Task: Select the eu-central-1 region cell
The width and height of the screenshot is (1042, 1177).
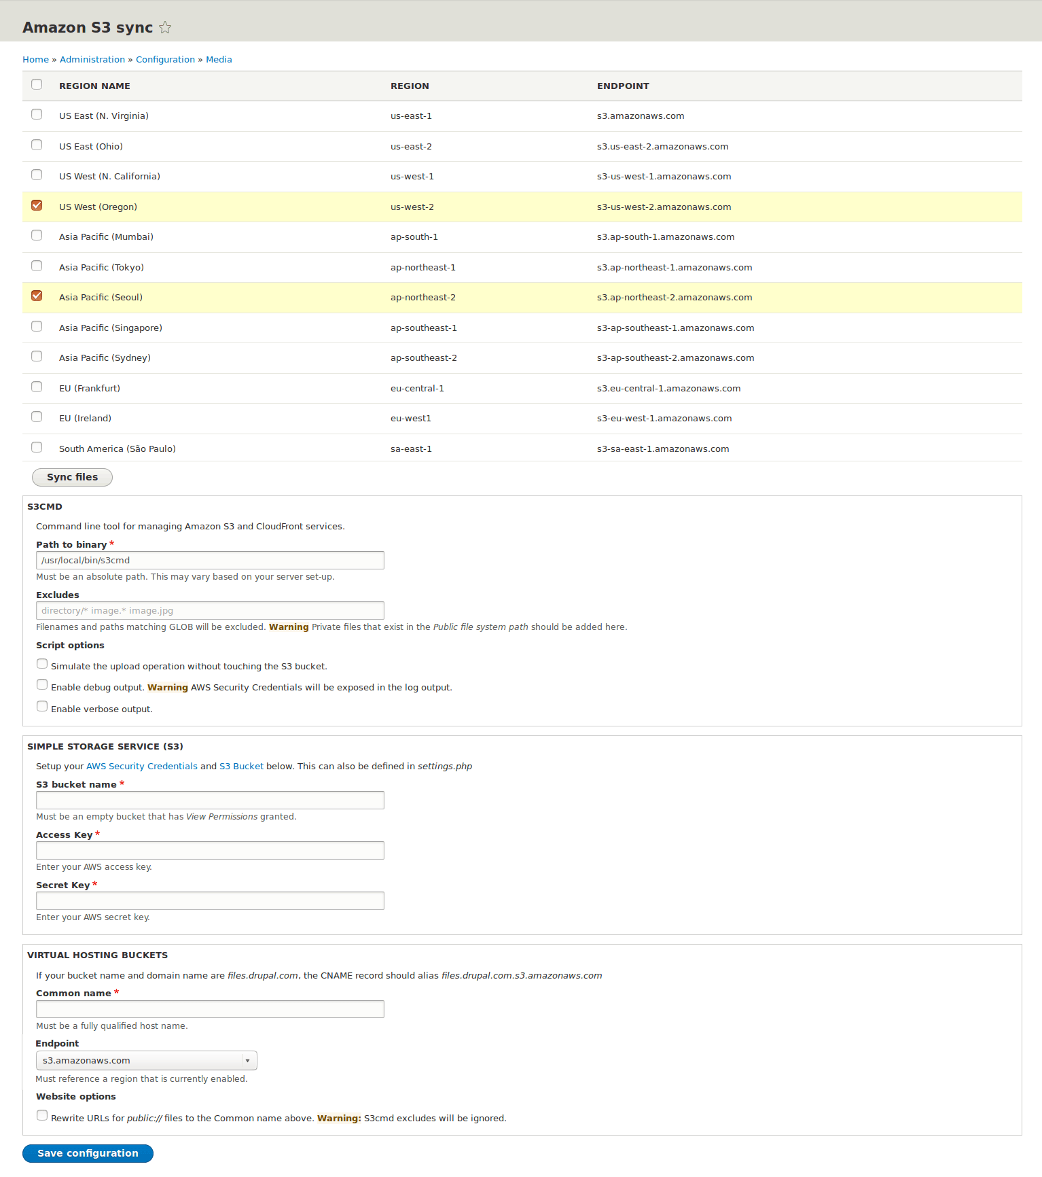Action: [x=417, y=389]
